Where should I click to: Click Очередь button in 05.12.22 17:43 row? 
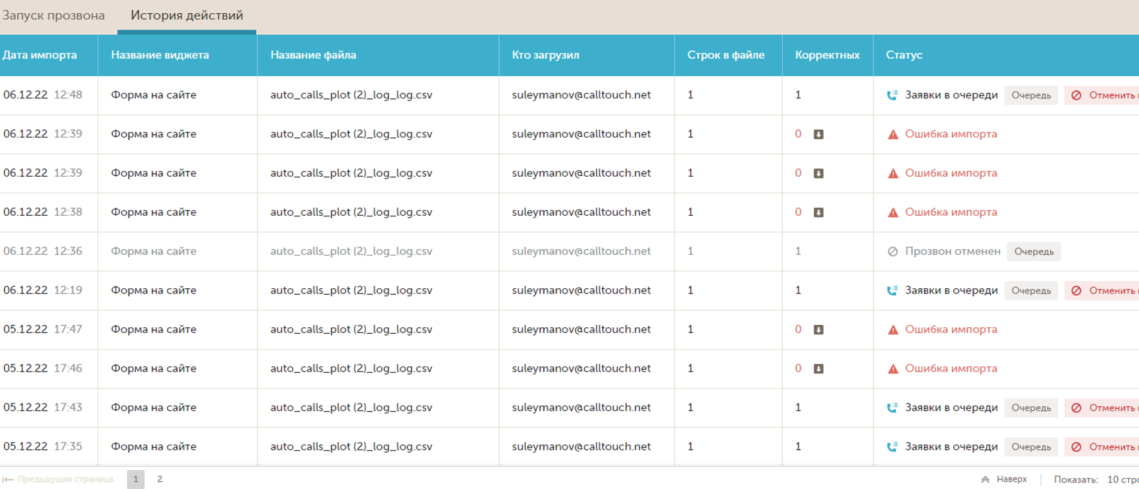point(1031,407)
